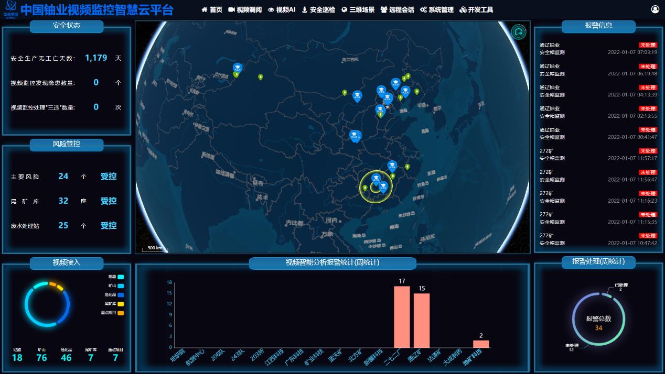Click the 主要风险 count 24
The width and height of the screenshot is (665, 374).
coord(63,177)
